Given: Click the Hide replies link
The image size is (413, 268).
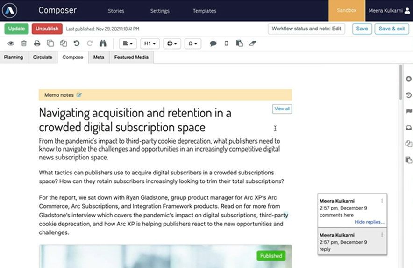Looking at the screenshot, I should [370, 222].
